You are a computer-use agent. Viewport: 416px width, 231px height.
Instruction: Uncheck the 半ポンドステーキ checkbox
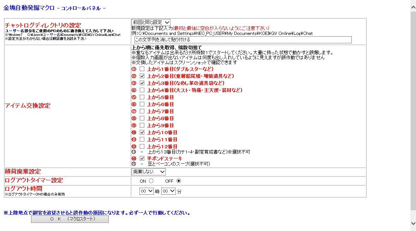click(x=142, y=158)
